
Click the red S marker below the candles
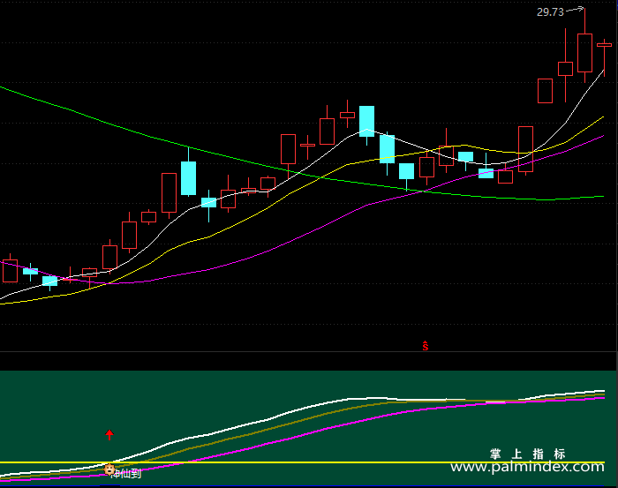coord(426,346)
